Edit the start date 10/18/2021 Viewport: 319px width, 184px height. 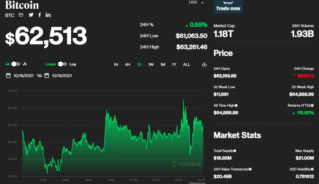pos(23,76)
